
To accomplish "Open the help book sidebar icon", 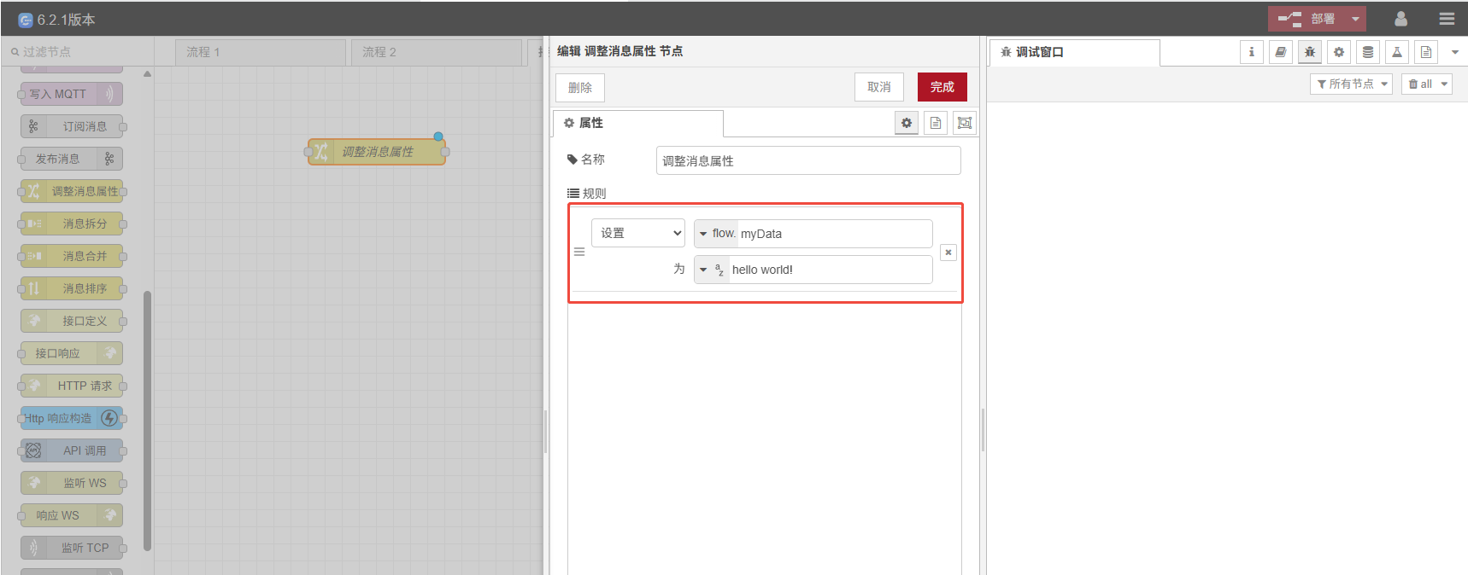I will (1281, 52).
